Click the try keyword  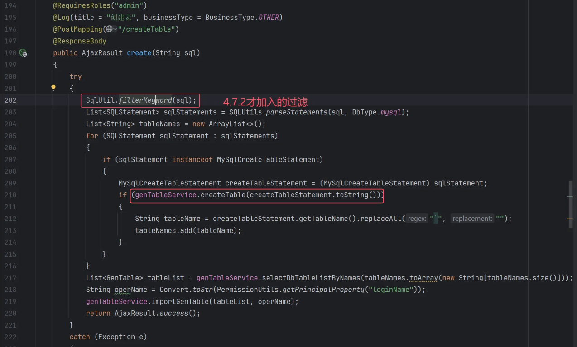coord(76,76)
